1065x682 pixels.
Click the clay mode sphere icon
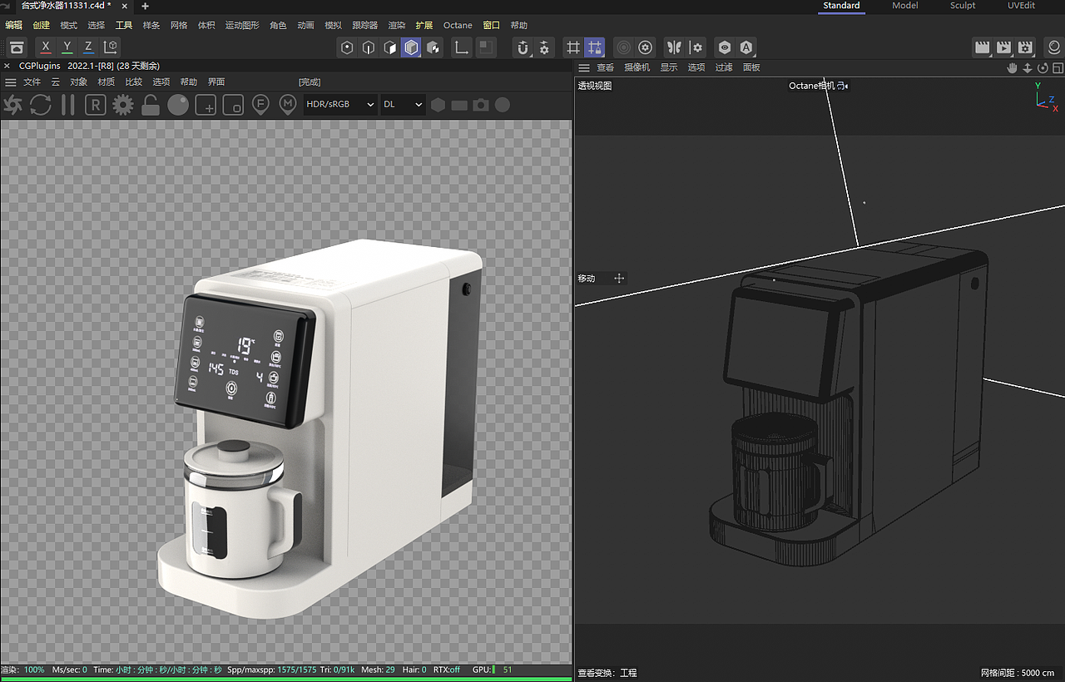coord(178,105)
